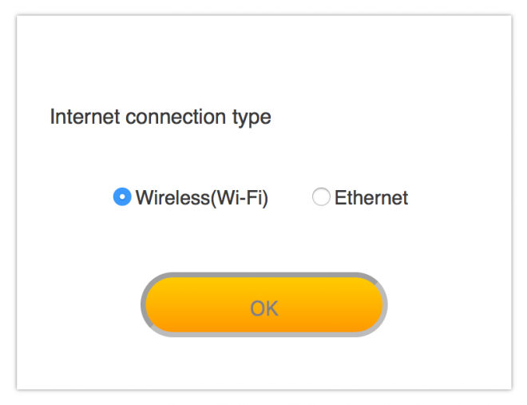Switch the connection type to Ethernet
The height and width of the screenshot is (405, 527).
pos(321,197)
